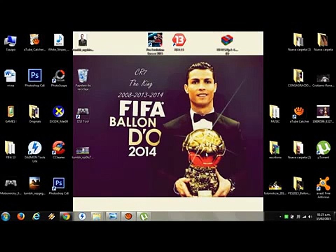336x252 pixels.
Task: Launch avast! Free Antivirus shortcut
Action: pos(323,184)
